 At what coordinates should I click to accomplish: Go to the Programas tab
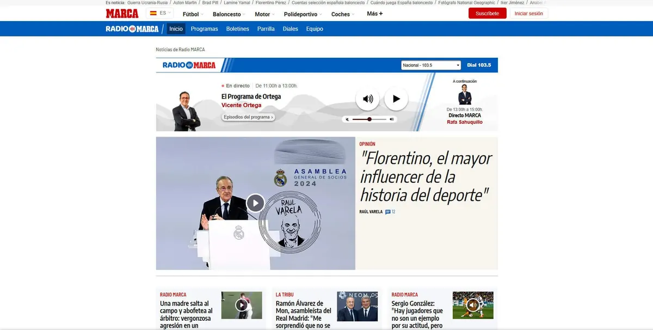[x=204, y=29]
